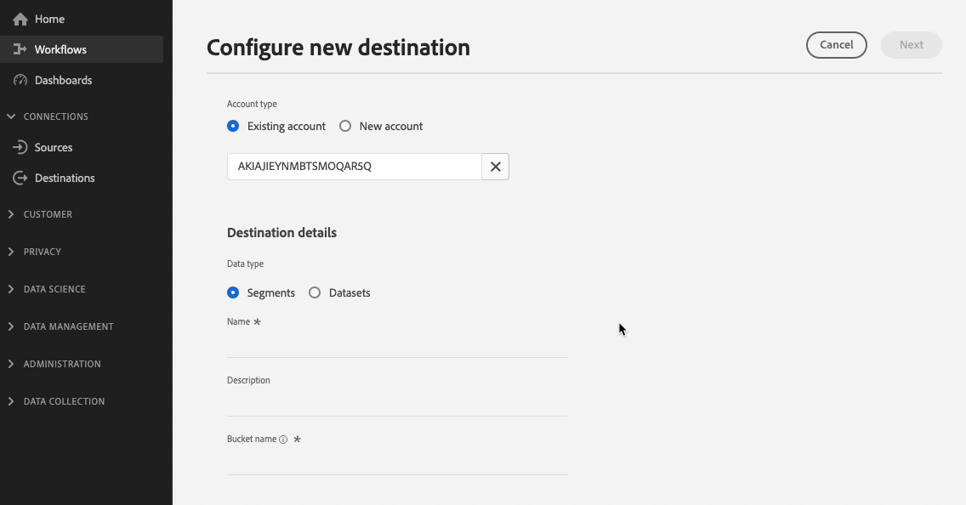This screenshot has width=966, height=505.
Task: Click the Sources icon in sidebar
Action: coord(20,148)
